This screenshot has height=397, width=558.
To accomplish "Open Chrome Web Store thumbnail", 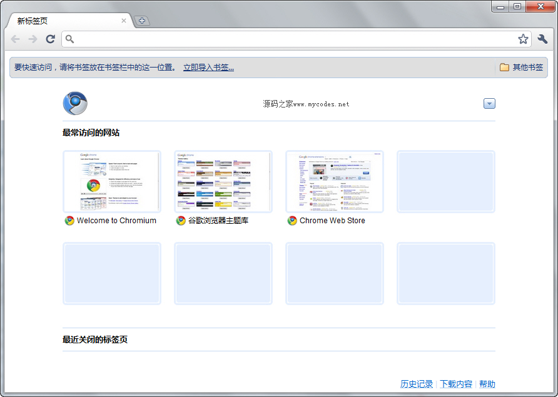I will coord(335,182).
